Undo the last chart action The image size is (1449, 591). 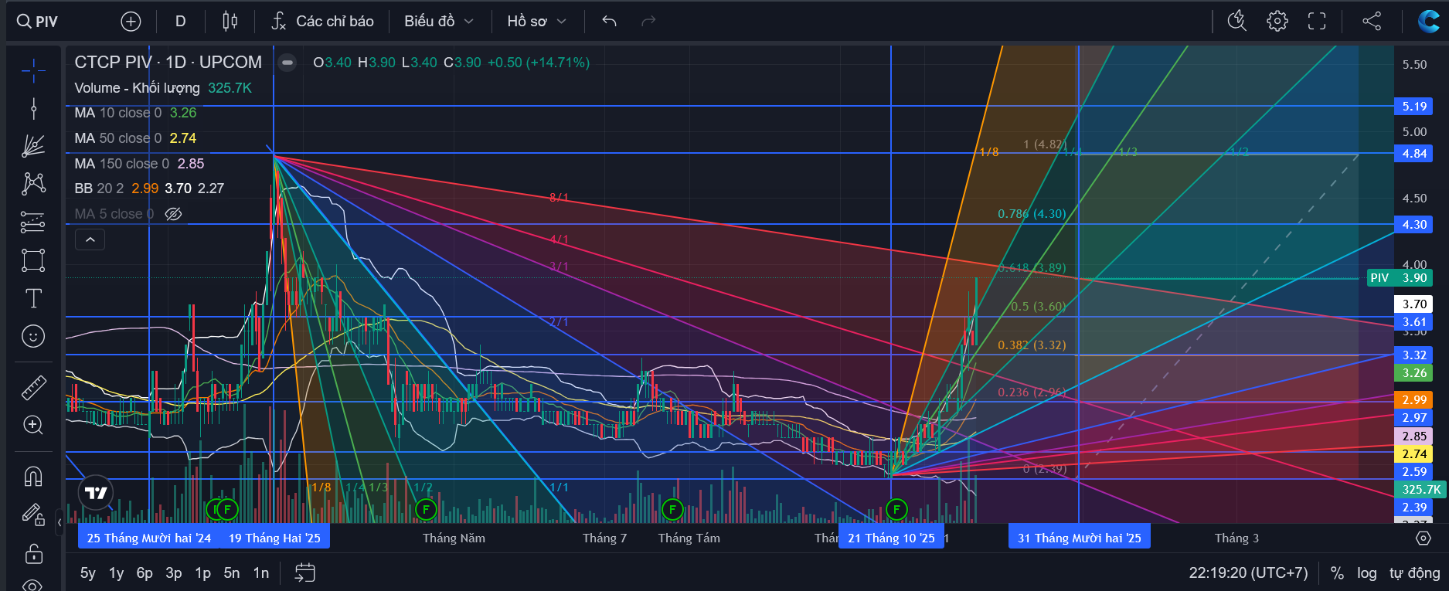tap(609, 22)
